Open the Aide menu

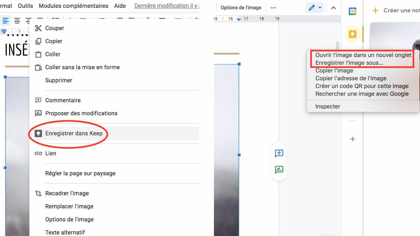(x=120, y=6)
